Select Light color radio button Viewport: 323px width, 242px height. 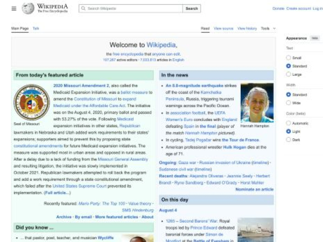point(289,131)
